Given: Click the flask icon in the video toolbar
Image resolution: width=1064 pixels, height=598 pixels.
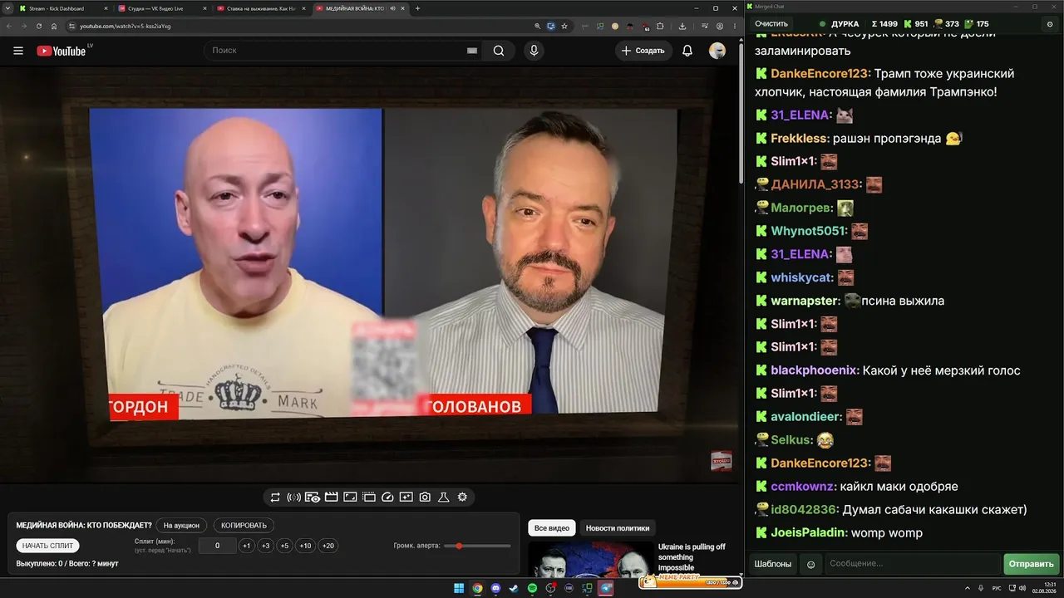Looking at the screenshot, I should [x=444, y=497].
